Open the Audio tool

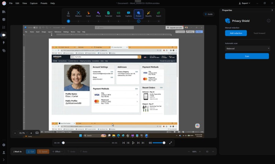(118, 14)
